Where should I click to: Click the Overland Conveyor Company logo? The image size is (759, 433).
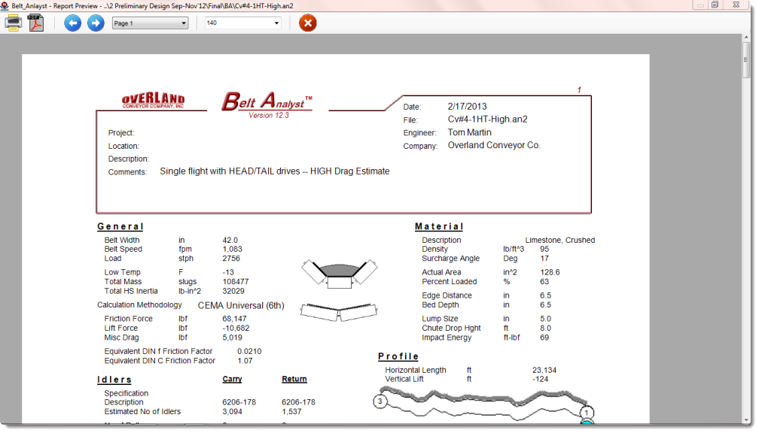(x=153, y=101)
